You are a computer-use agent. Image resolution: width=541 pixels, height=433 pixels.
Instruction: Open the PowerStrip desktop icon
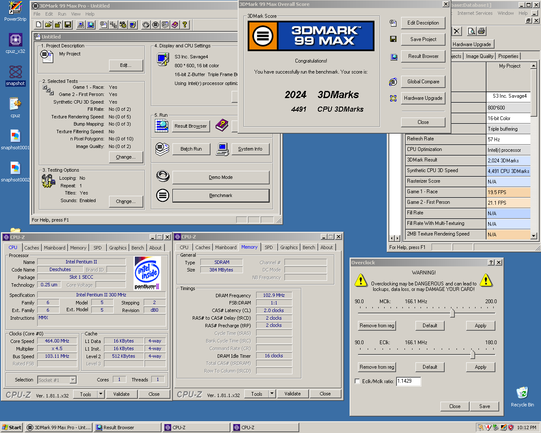(15, 8)
